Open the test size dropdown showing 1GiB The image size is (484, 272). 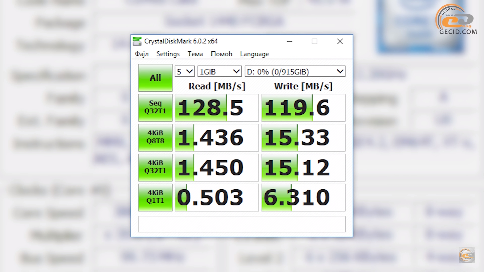click(x=220, y=72)
